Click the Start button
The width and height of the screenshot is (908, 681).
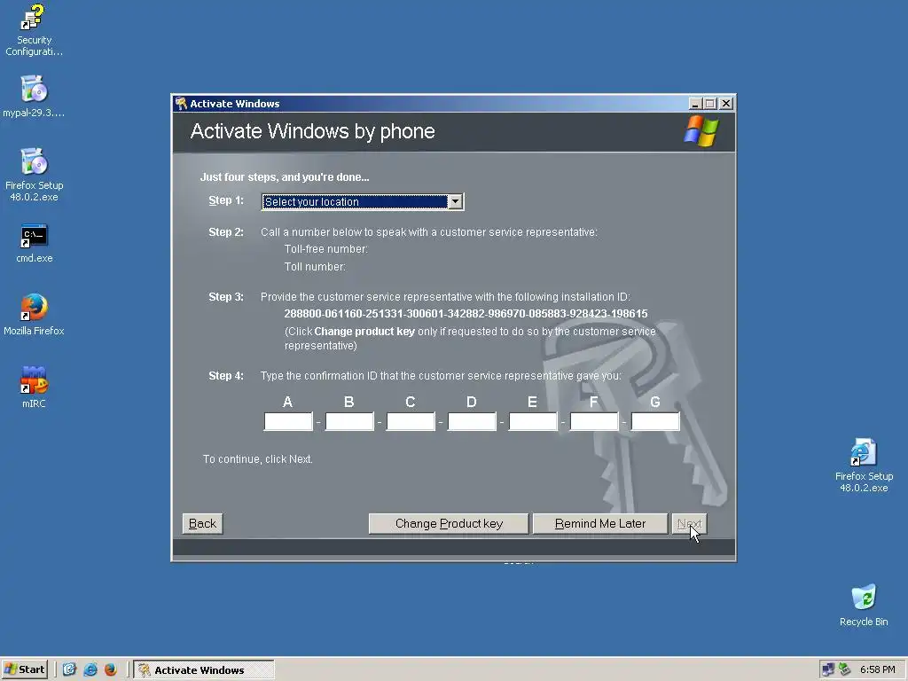click(24, 669)
